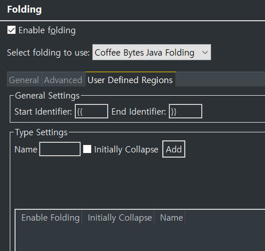Click into the Name text field
The width and height of the screenshot is (265, 251).
pyautogui.click(x=60, y=149)
